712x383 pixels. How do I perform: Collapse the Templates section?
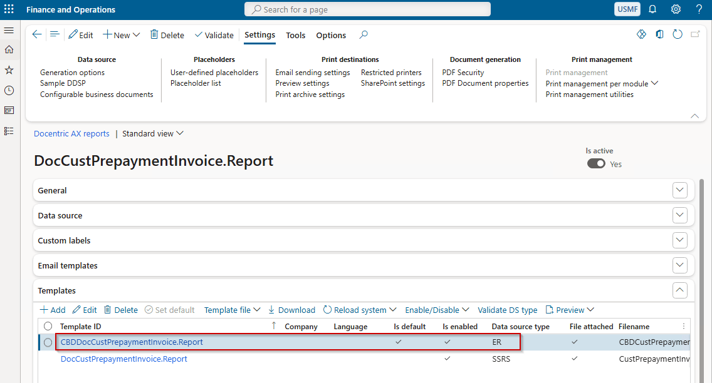680,290
